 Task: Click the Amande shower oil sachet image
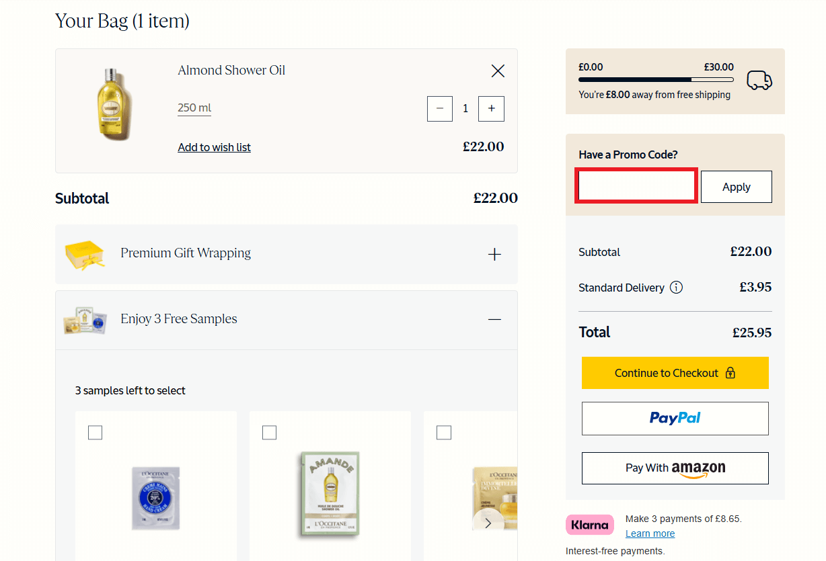pos(330,494)
